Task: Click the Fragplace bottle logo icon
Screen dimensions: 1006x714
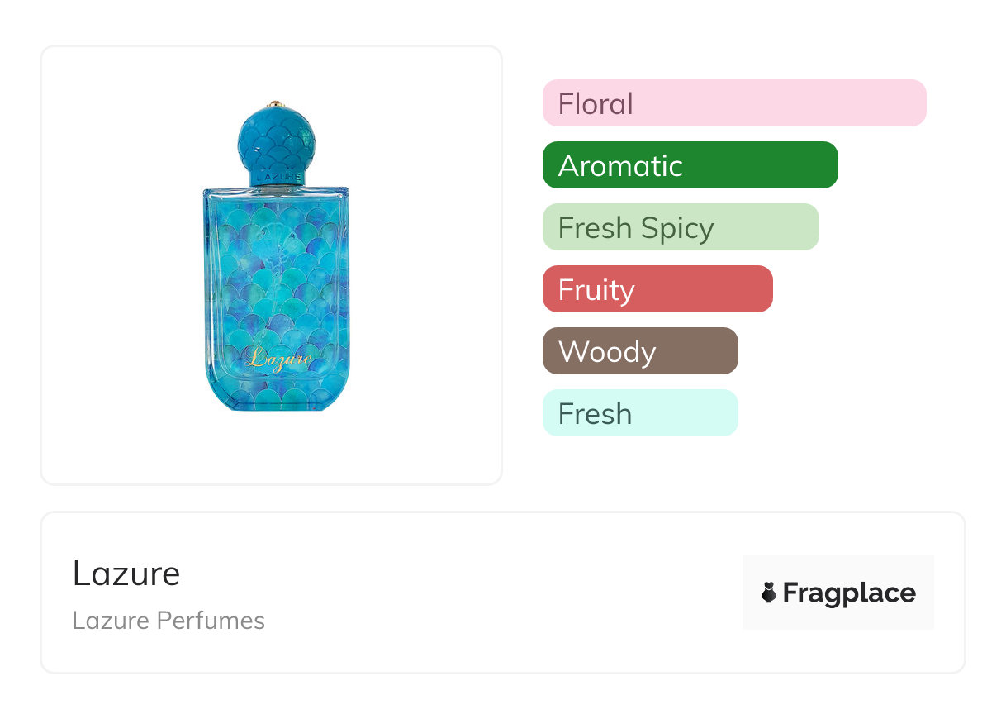Action: [x=769, y=593]
